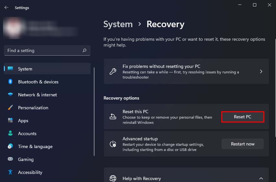Go to Accessibility settings
This screenshot has width=276, height=182.
coord(30,172)
